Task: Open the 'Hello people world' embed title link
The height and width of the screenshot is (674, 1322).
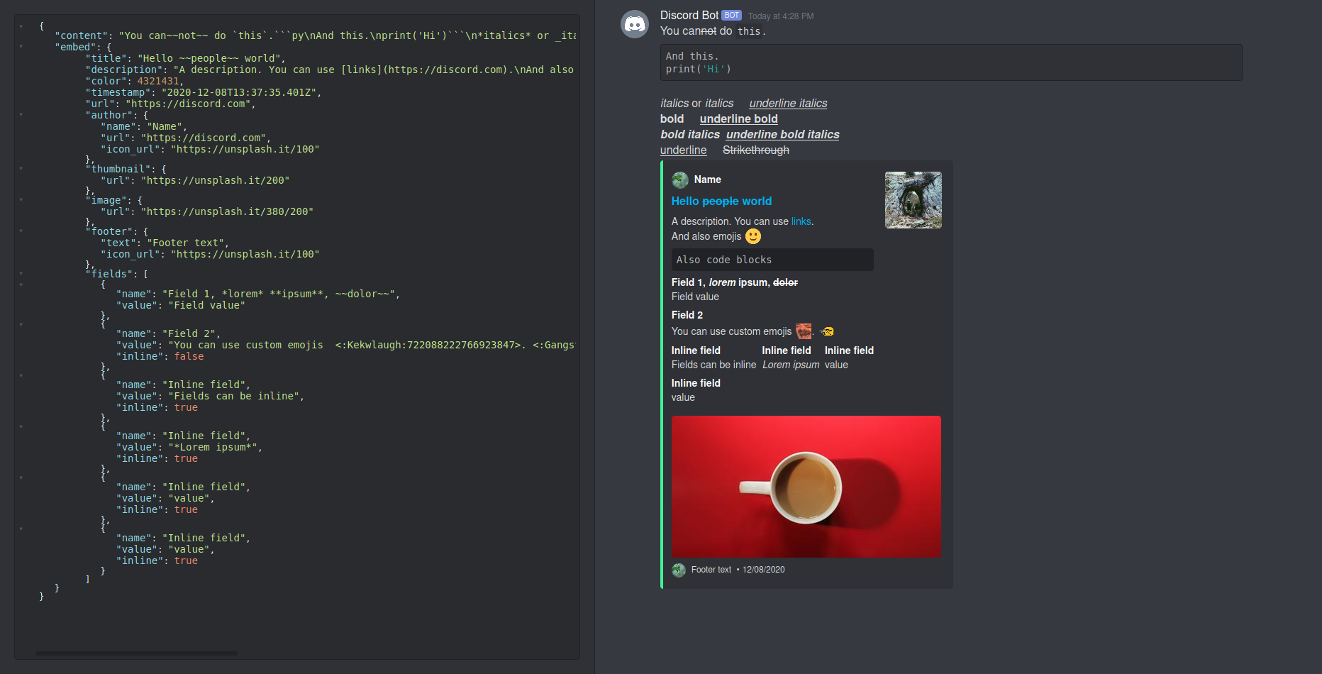Action: [x=721, y=201]
